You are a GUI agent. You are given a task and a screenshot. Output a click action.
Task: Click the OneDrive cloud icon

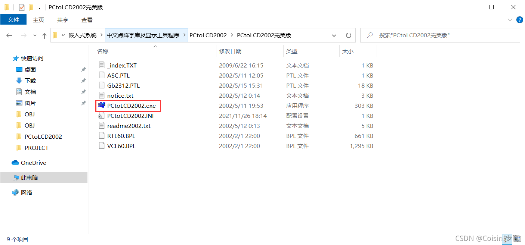click(15, 163)
